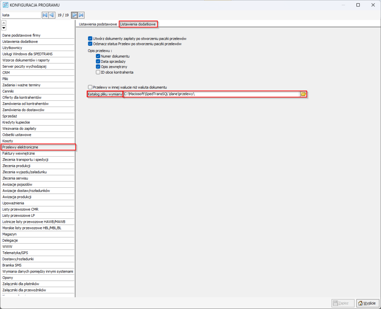381x309 pixels.
Task: Jump to the last search result
Action: [x=81, y=15]
